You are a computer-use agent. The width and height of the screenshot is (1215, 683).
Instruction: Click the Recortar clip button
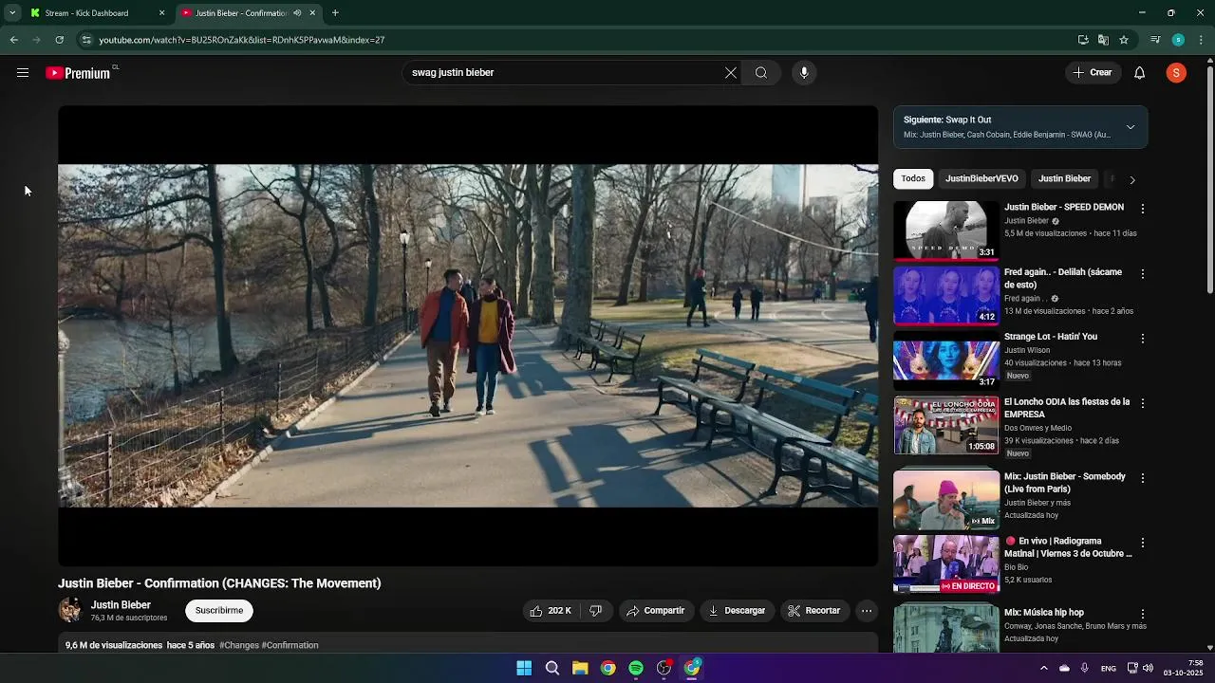click(x=814, y=611)
